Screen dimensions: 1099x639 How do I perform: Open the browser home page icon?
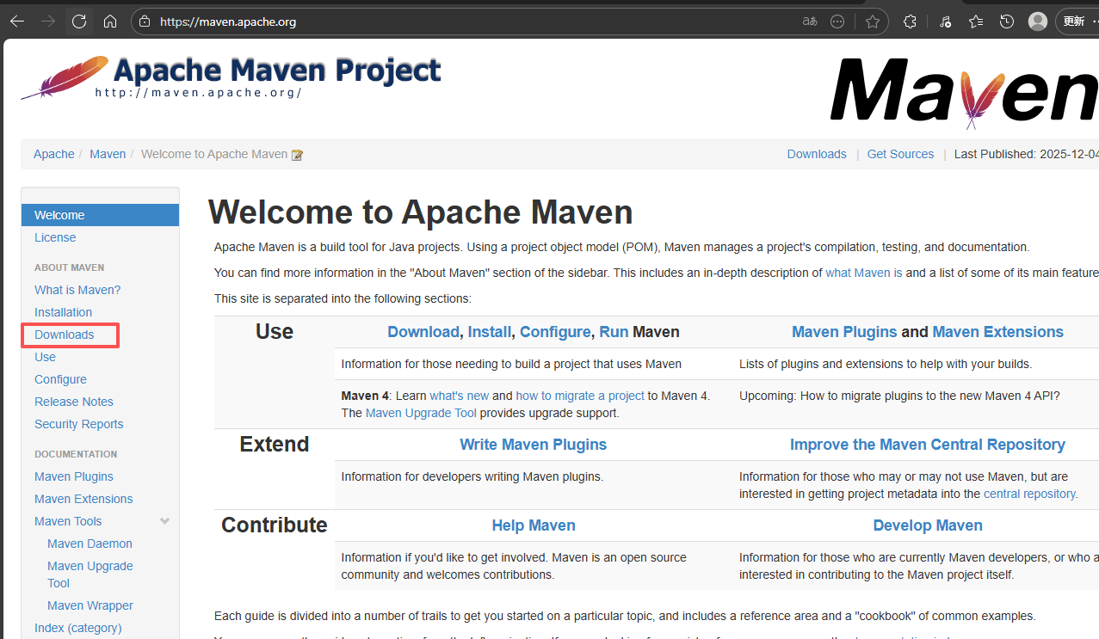click(x=110, y=22)
